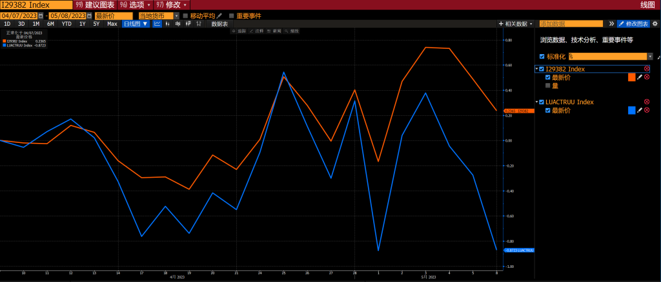
Task: Uncheck the 标准化 checkbox
Action: point(542,56)
